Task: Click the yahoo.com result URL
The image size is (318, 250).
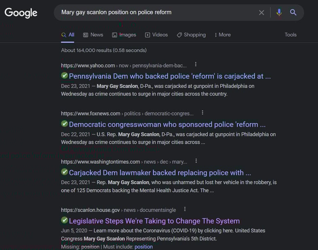Action: (124, 66)
